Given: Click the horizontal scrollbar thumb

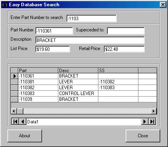Looking at the screenshot, I should 20,111.
